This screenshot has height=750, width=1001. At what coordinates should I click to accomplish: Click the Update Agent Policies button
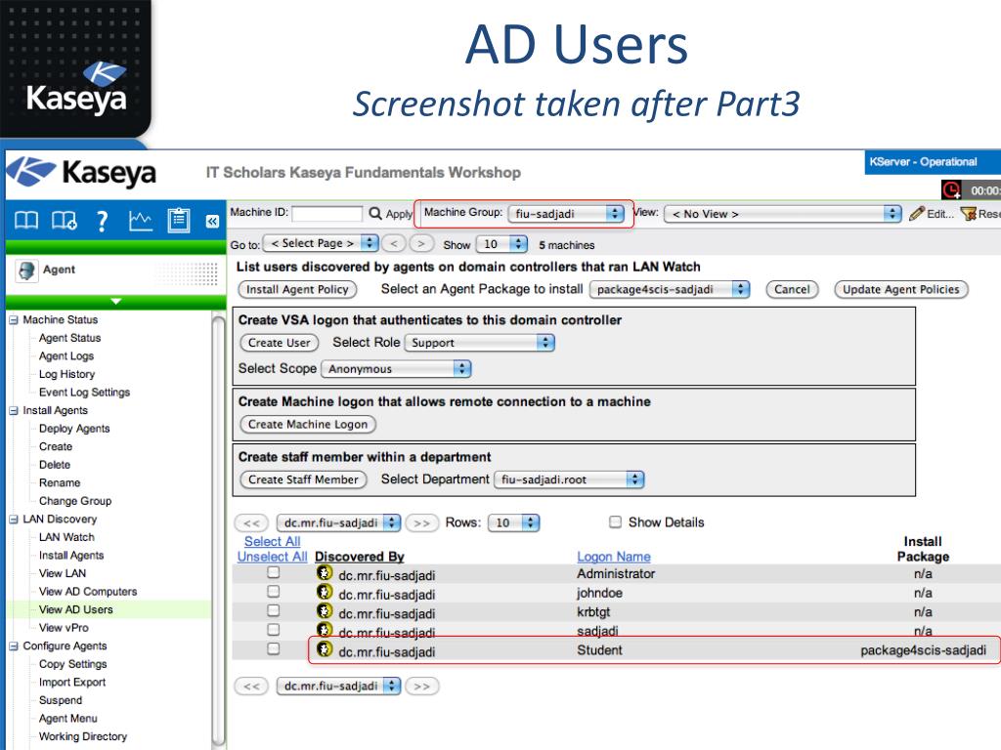[x=900, y=289]
